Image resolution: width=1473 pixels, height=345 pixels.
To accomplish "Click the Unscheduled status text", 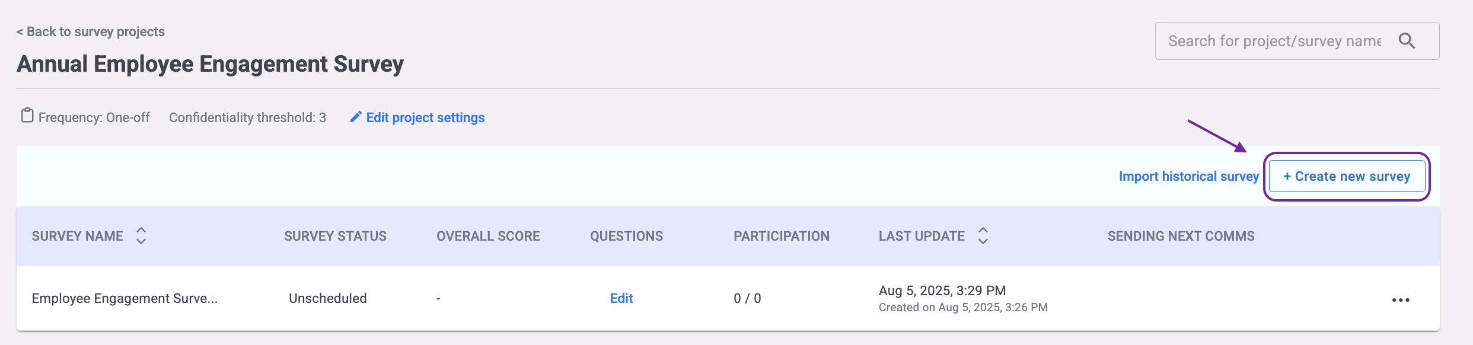I will (x=327, y=298).
